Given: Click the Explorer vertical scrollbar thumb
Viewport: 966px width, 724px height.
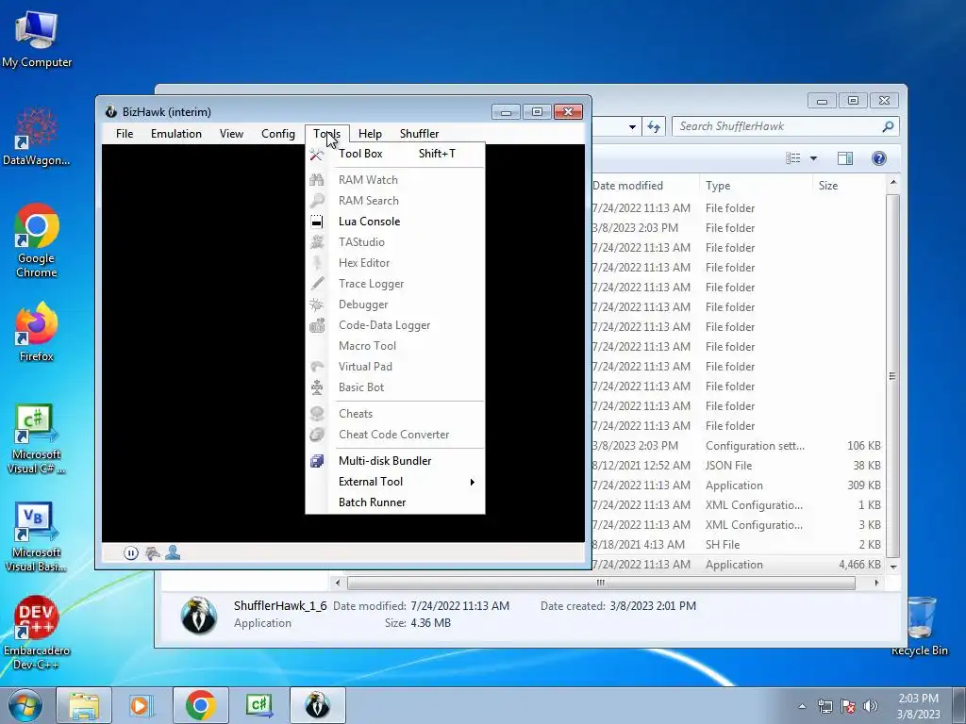Looking at the screenshot, I should [892, 376].
